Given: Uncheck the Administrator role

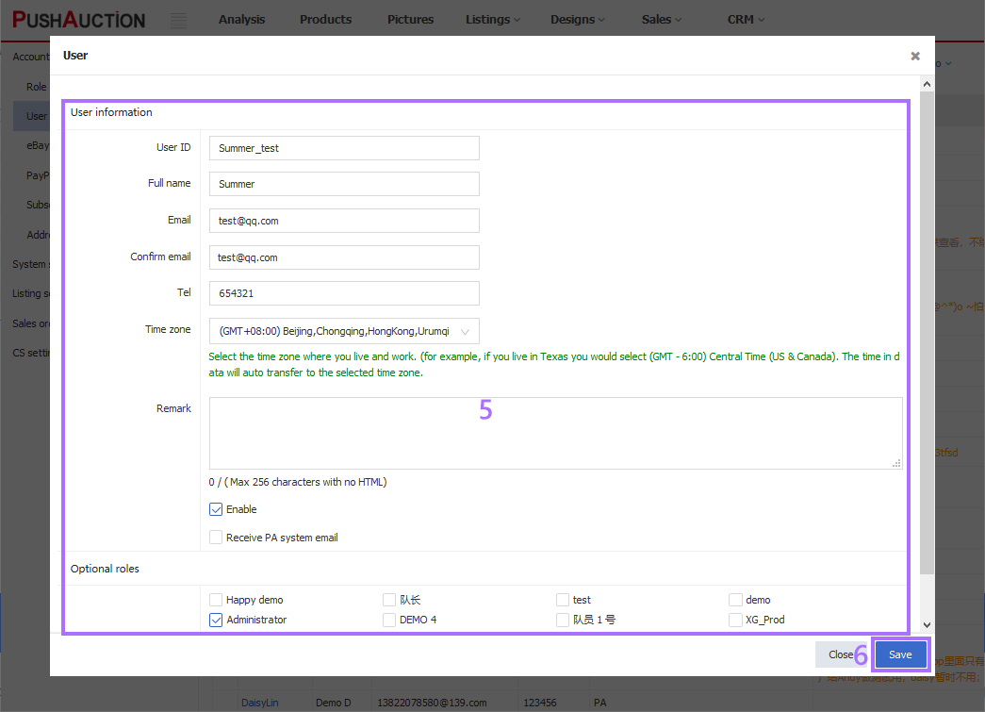Looking at the screenshot, I should click(216, 620).
